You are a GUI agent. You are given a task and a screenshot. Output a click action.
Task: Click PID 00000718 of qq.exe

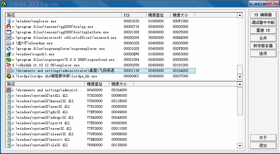click(131, 27)
